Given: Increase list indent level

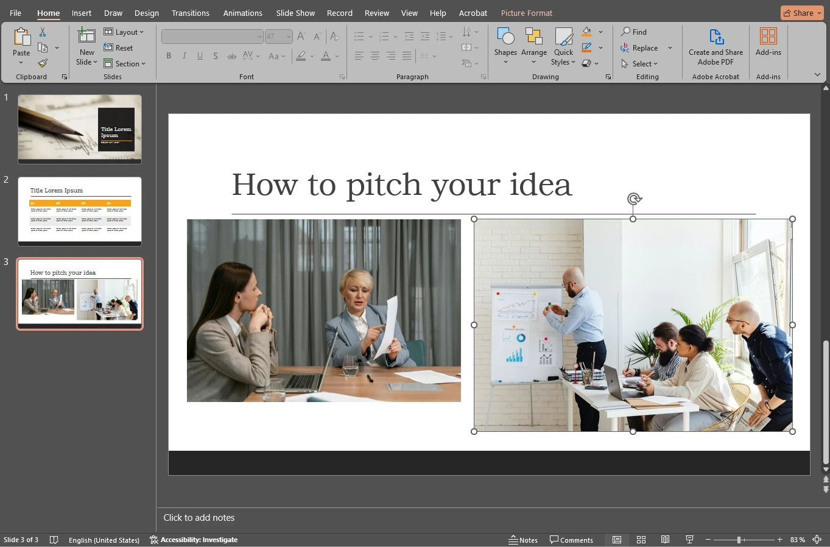Looking at the screenshot, I should 425,37.
